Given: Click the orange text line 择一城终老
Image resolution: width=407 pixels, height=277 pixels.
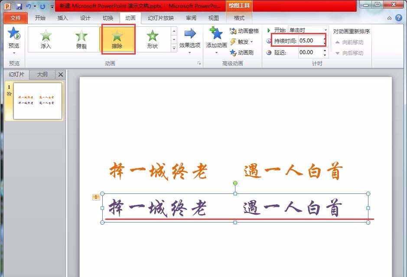Looking at the screenshot, I should tap(158, 171).
